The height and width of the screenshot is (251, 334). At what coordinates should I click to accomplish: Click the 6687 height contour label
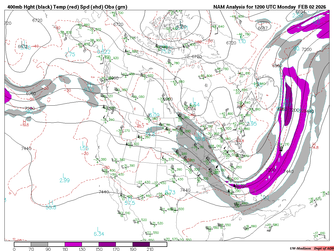point(263,28)
